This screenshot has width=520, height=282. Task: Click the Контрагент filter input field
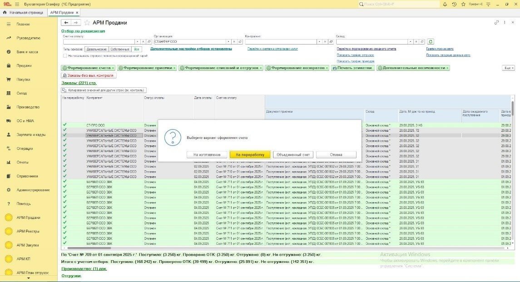click(280, 41)
